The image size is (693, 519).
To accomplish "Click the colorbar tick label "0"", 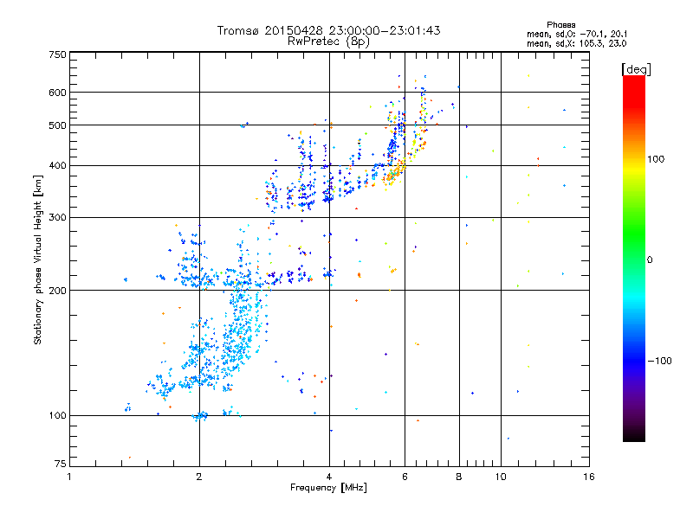I will tap(649, 259).
